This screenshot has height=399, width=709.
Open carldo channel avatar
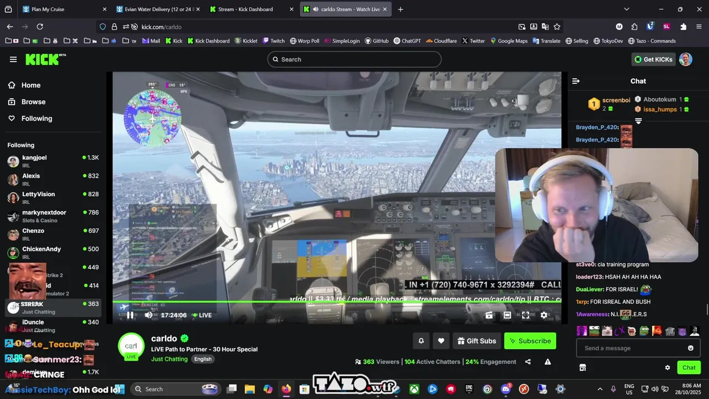(x=131, y=346)
